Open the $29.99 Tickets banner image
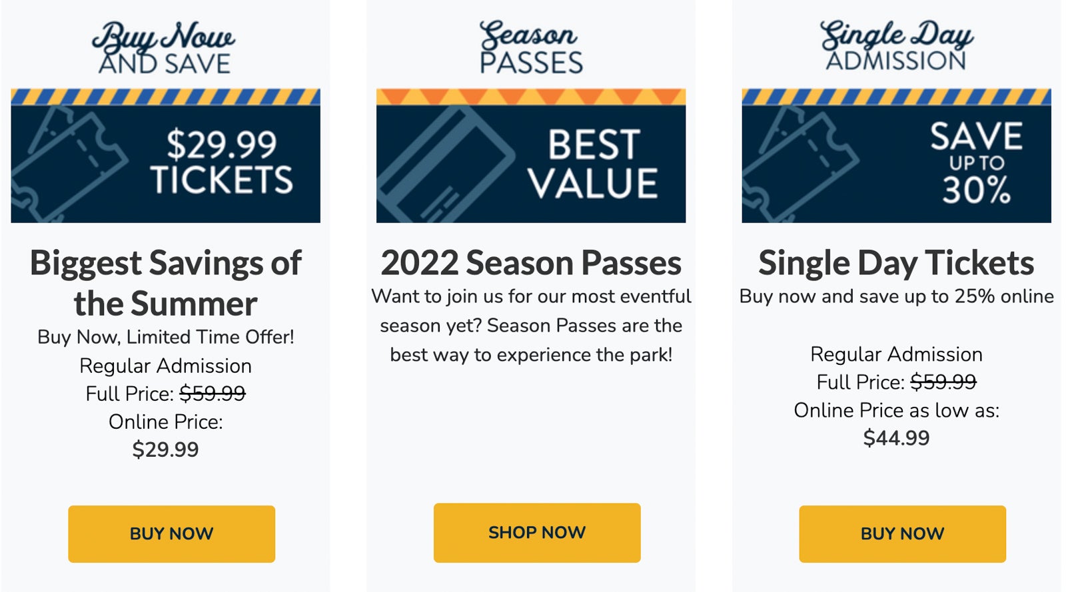 point(165,156)
